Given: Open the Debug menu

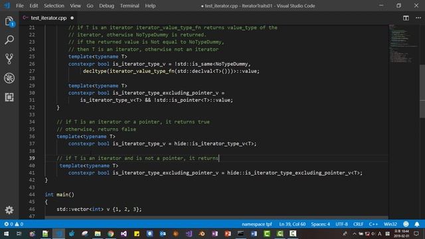Looking at the screenshot, I should [106, 6].
